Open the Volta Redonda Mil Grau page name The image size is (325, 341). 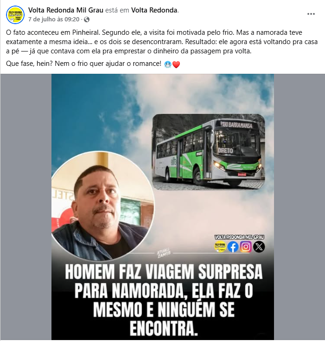tap(66, 10)
